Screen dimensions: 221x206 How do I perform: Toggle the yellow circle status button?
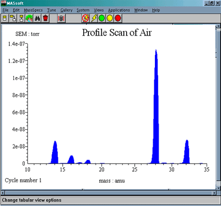[x=110, y=18]
